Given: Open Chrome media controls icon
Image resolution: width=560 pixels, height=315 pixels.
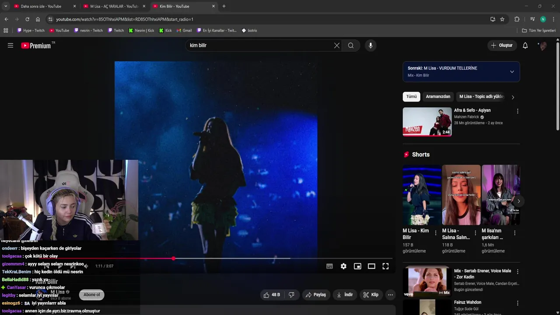Looking at the screenshot, I should [532, 19].
